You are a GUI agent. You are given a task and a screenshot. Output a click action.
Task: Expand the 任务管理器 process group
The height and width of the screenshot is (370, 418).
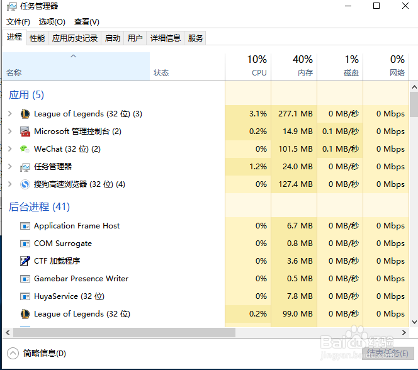coord(10,167)
